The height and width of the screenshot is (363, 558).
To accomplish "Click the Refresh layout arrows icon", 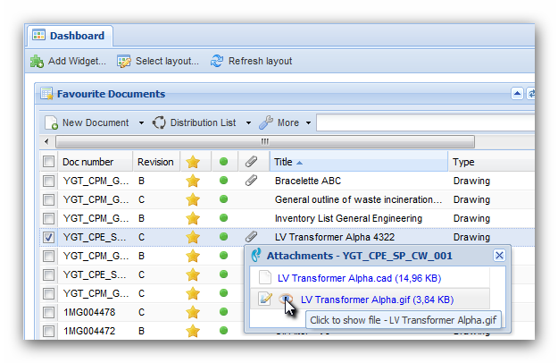I will [217, 61].
